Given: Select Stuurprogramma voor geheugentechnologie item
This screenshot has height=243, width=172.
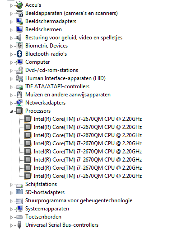Looking at the screenshot, I should pyautogui.click(x=79, y=200).
